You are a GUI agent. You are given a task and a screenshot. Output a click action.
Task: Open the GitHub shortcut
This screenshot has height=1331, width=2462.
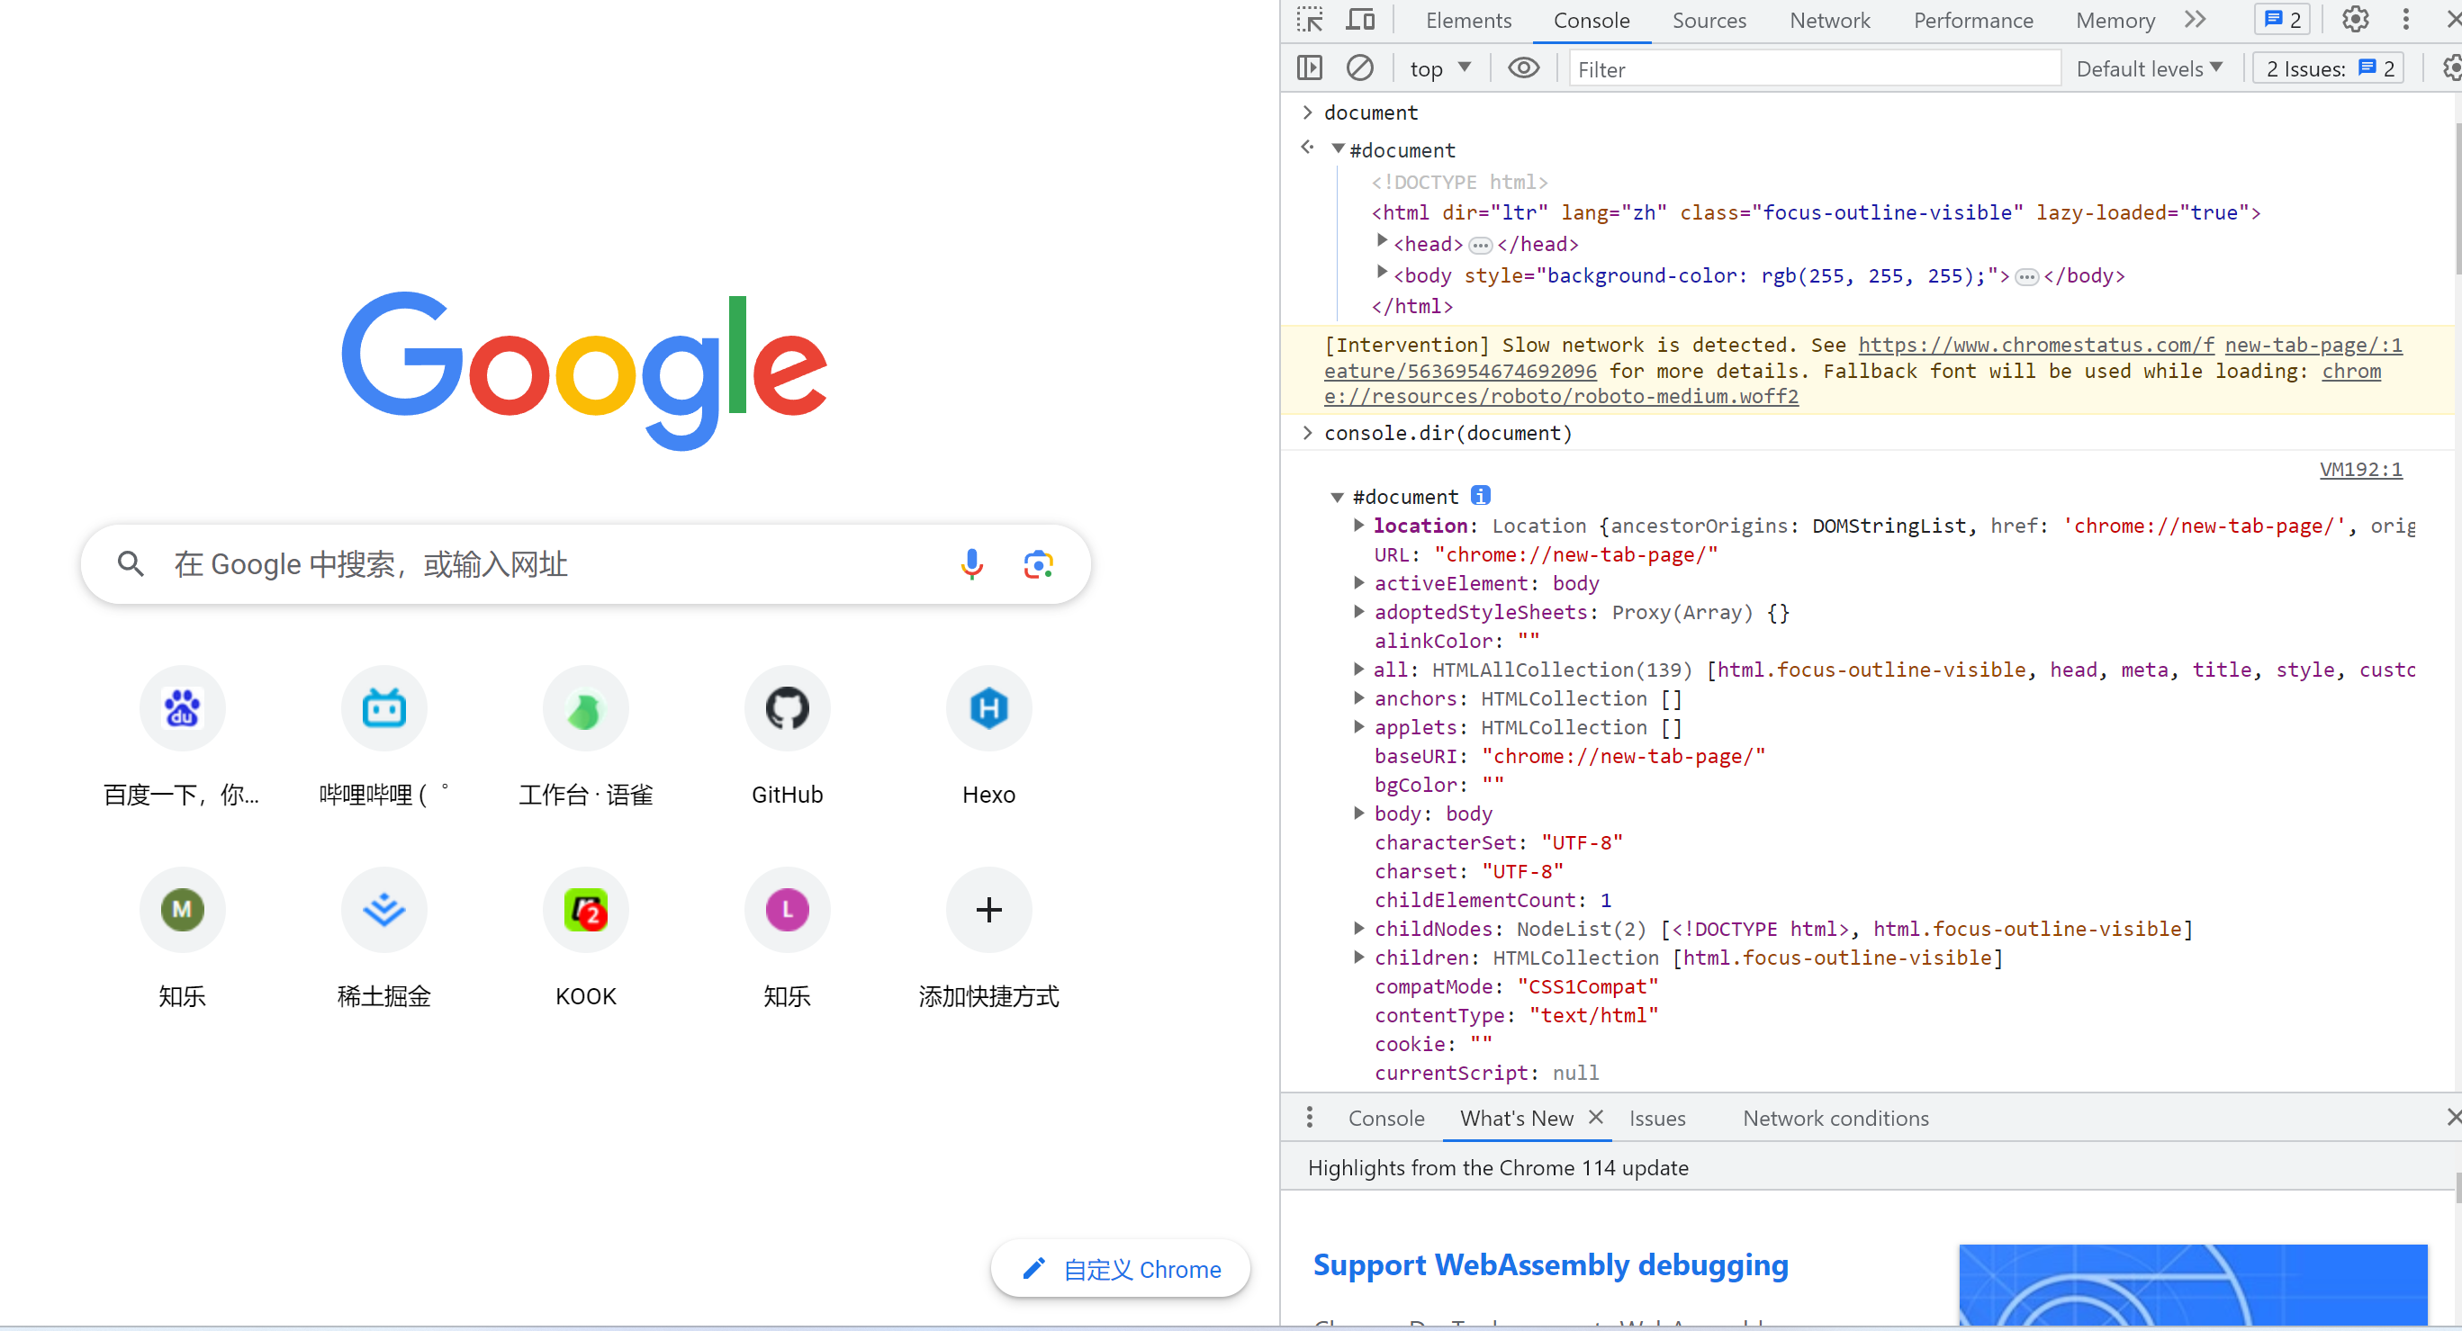(787, 738)
